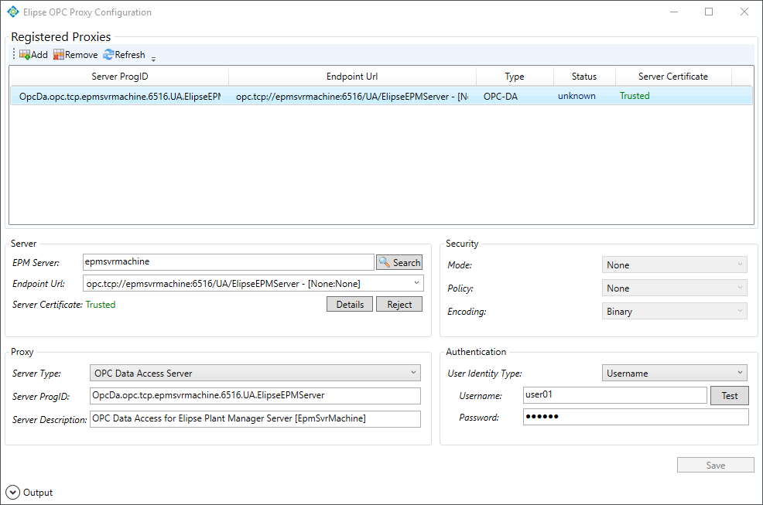Screen dimensions: 763x505
Task: Open the Endpoint Url dropdown
Action: click(417, 284)
